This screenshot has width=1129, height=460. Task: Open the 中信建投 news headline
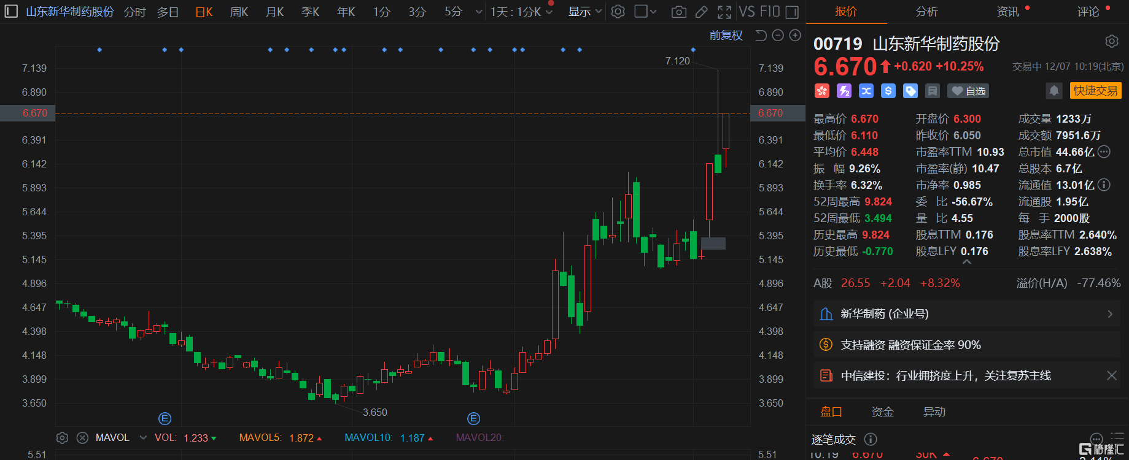946,375
